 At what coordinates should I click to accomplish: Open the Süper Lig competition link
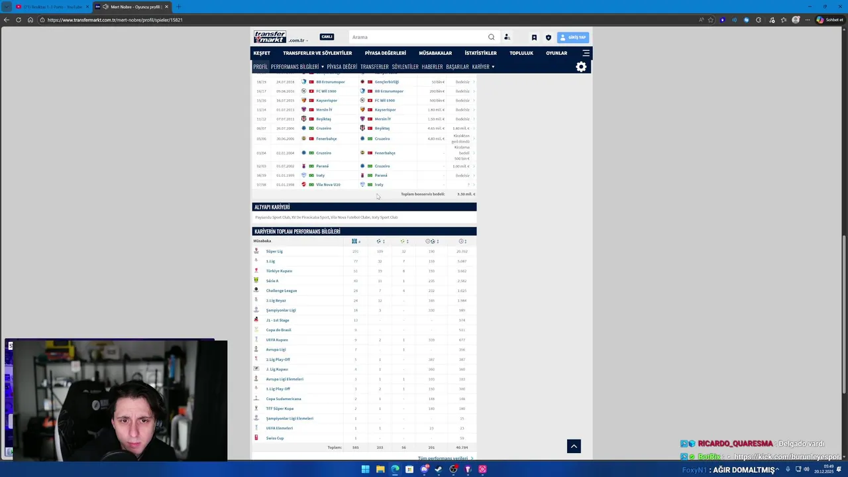pyautogui.click(x=274, y=252)
